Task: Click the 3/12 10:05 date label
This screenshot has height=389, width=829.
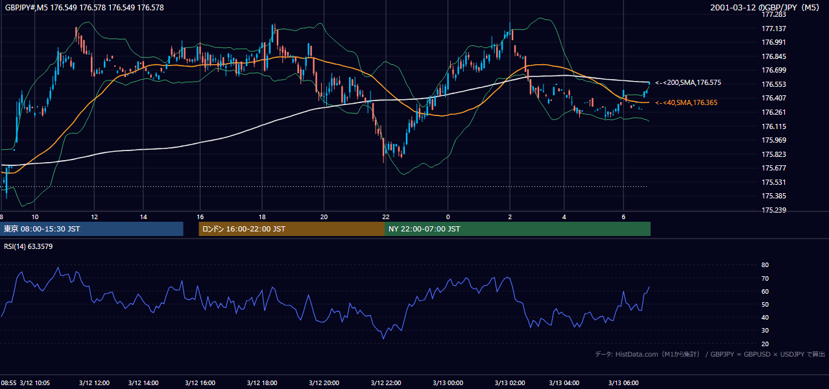Action: (35, 383)
